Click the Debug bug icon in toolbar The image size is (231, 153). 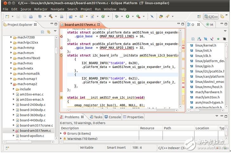(117, 16)
